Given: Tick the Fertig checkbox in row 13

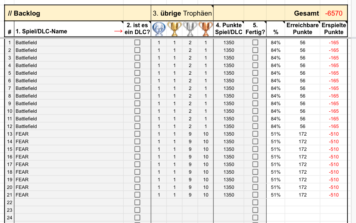Looking at the screenshot, I should click(x=255, y=134).
